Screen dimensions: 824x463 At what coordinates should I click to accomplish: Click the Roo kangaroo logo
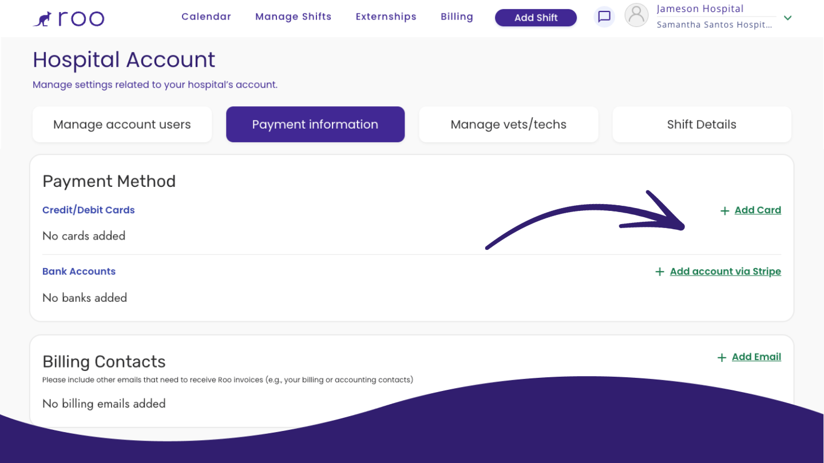[x=69, y=19]
